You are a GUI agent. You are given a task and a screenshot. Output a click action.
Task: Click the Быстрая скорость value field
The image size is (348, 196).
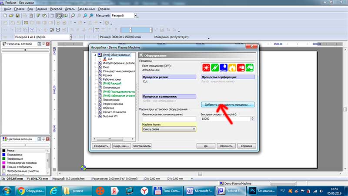[225, 119]
